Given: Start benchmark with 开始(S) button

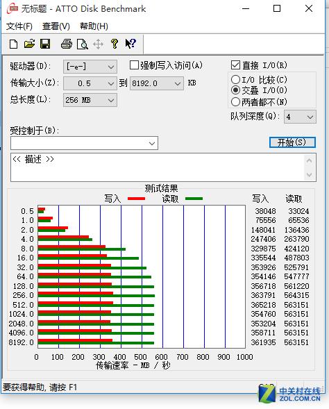Looking at the screenshot, I should (x=292, y=142).
